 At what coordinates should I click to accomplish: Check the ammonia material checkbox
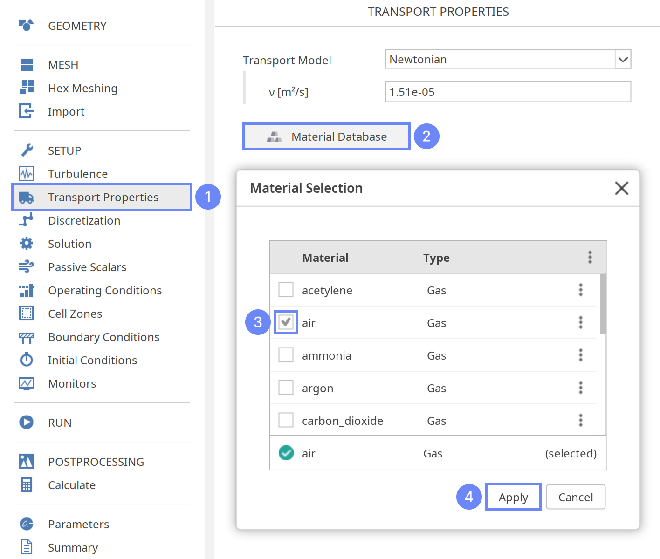pyautogui.click(x=286, y=354)
